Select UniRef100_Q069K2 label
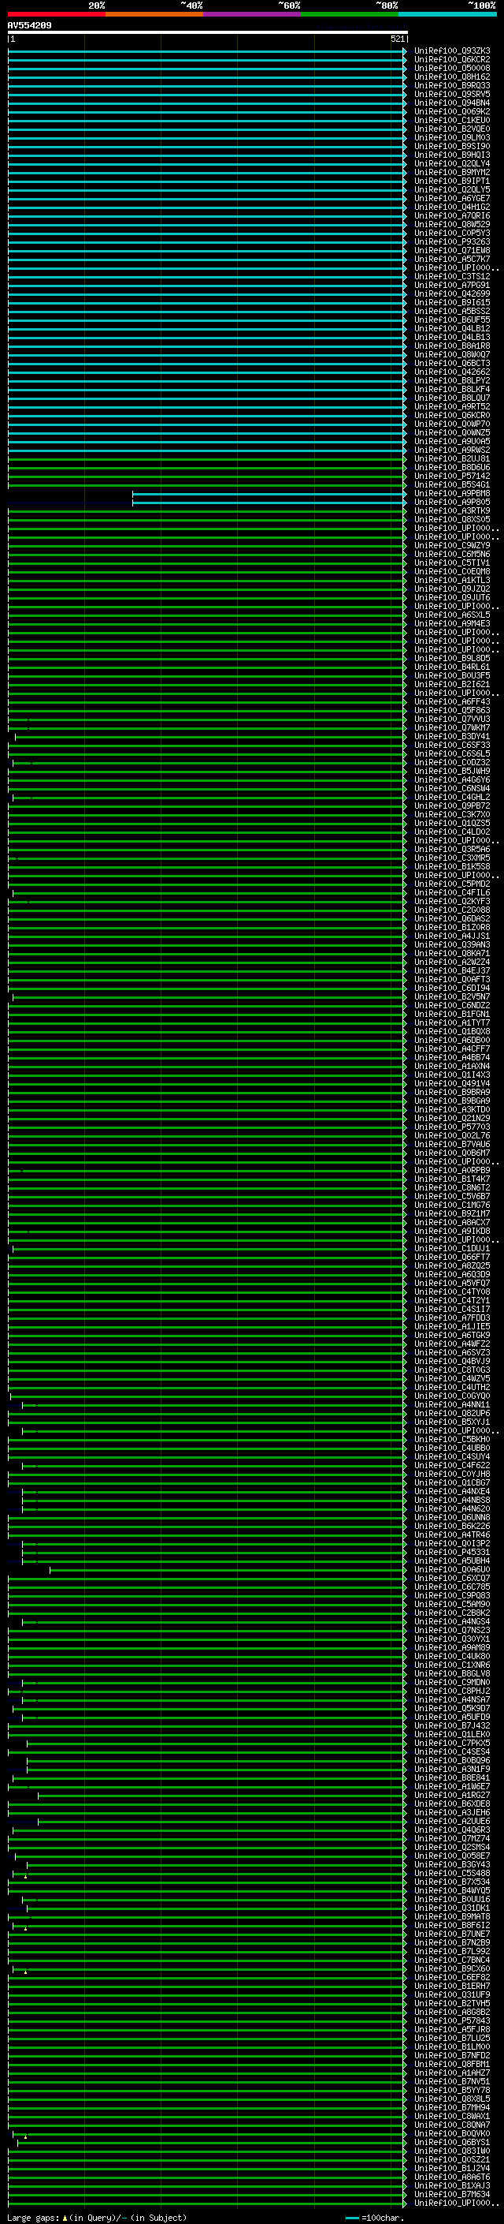The width and height of the screenshot is (504, 2224). [452, 111]
